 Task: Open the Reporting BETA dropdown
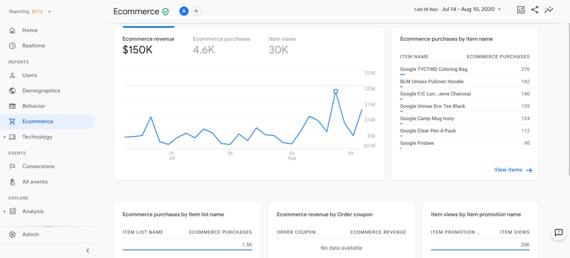coord(30,12)
